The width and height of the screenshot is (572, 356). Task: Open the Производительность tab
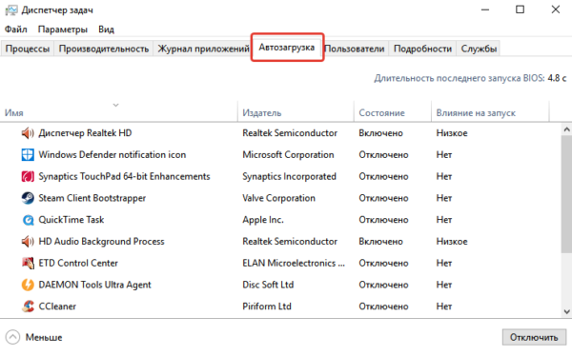[x=104, y=49]
